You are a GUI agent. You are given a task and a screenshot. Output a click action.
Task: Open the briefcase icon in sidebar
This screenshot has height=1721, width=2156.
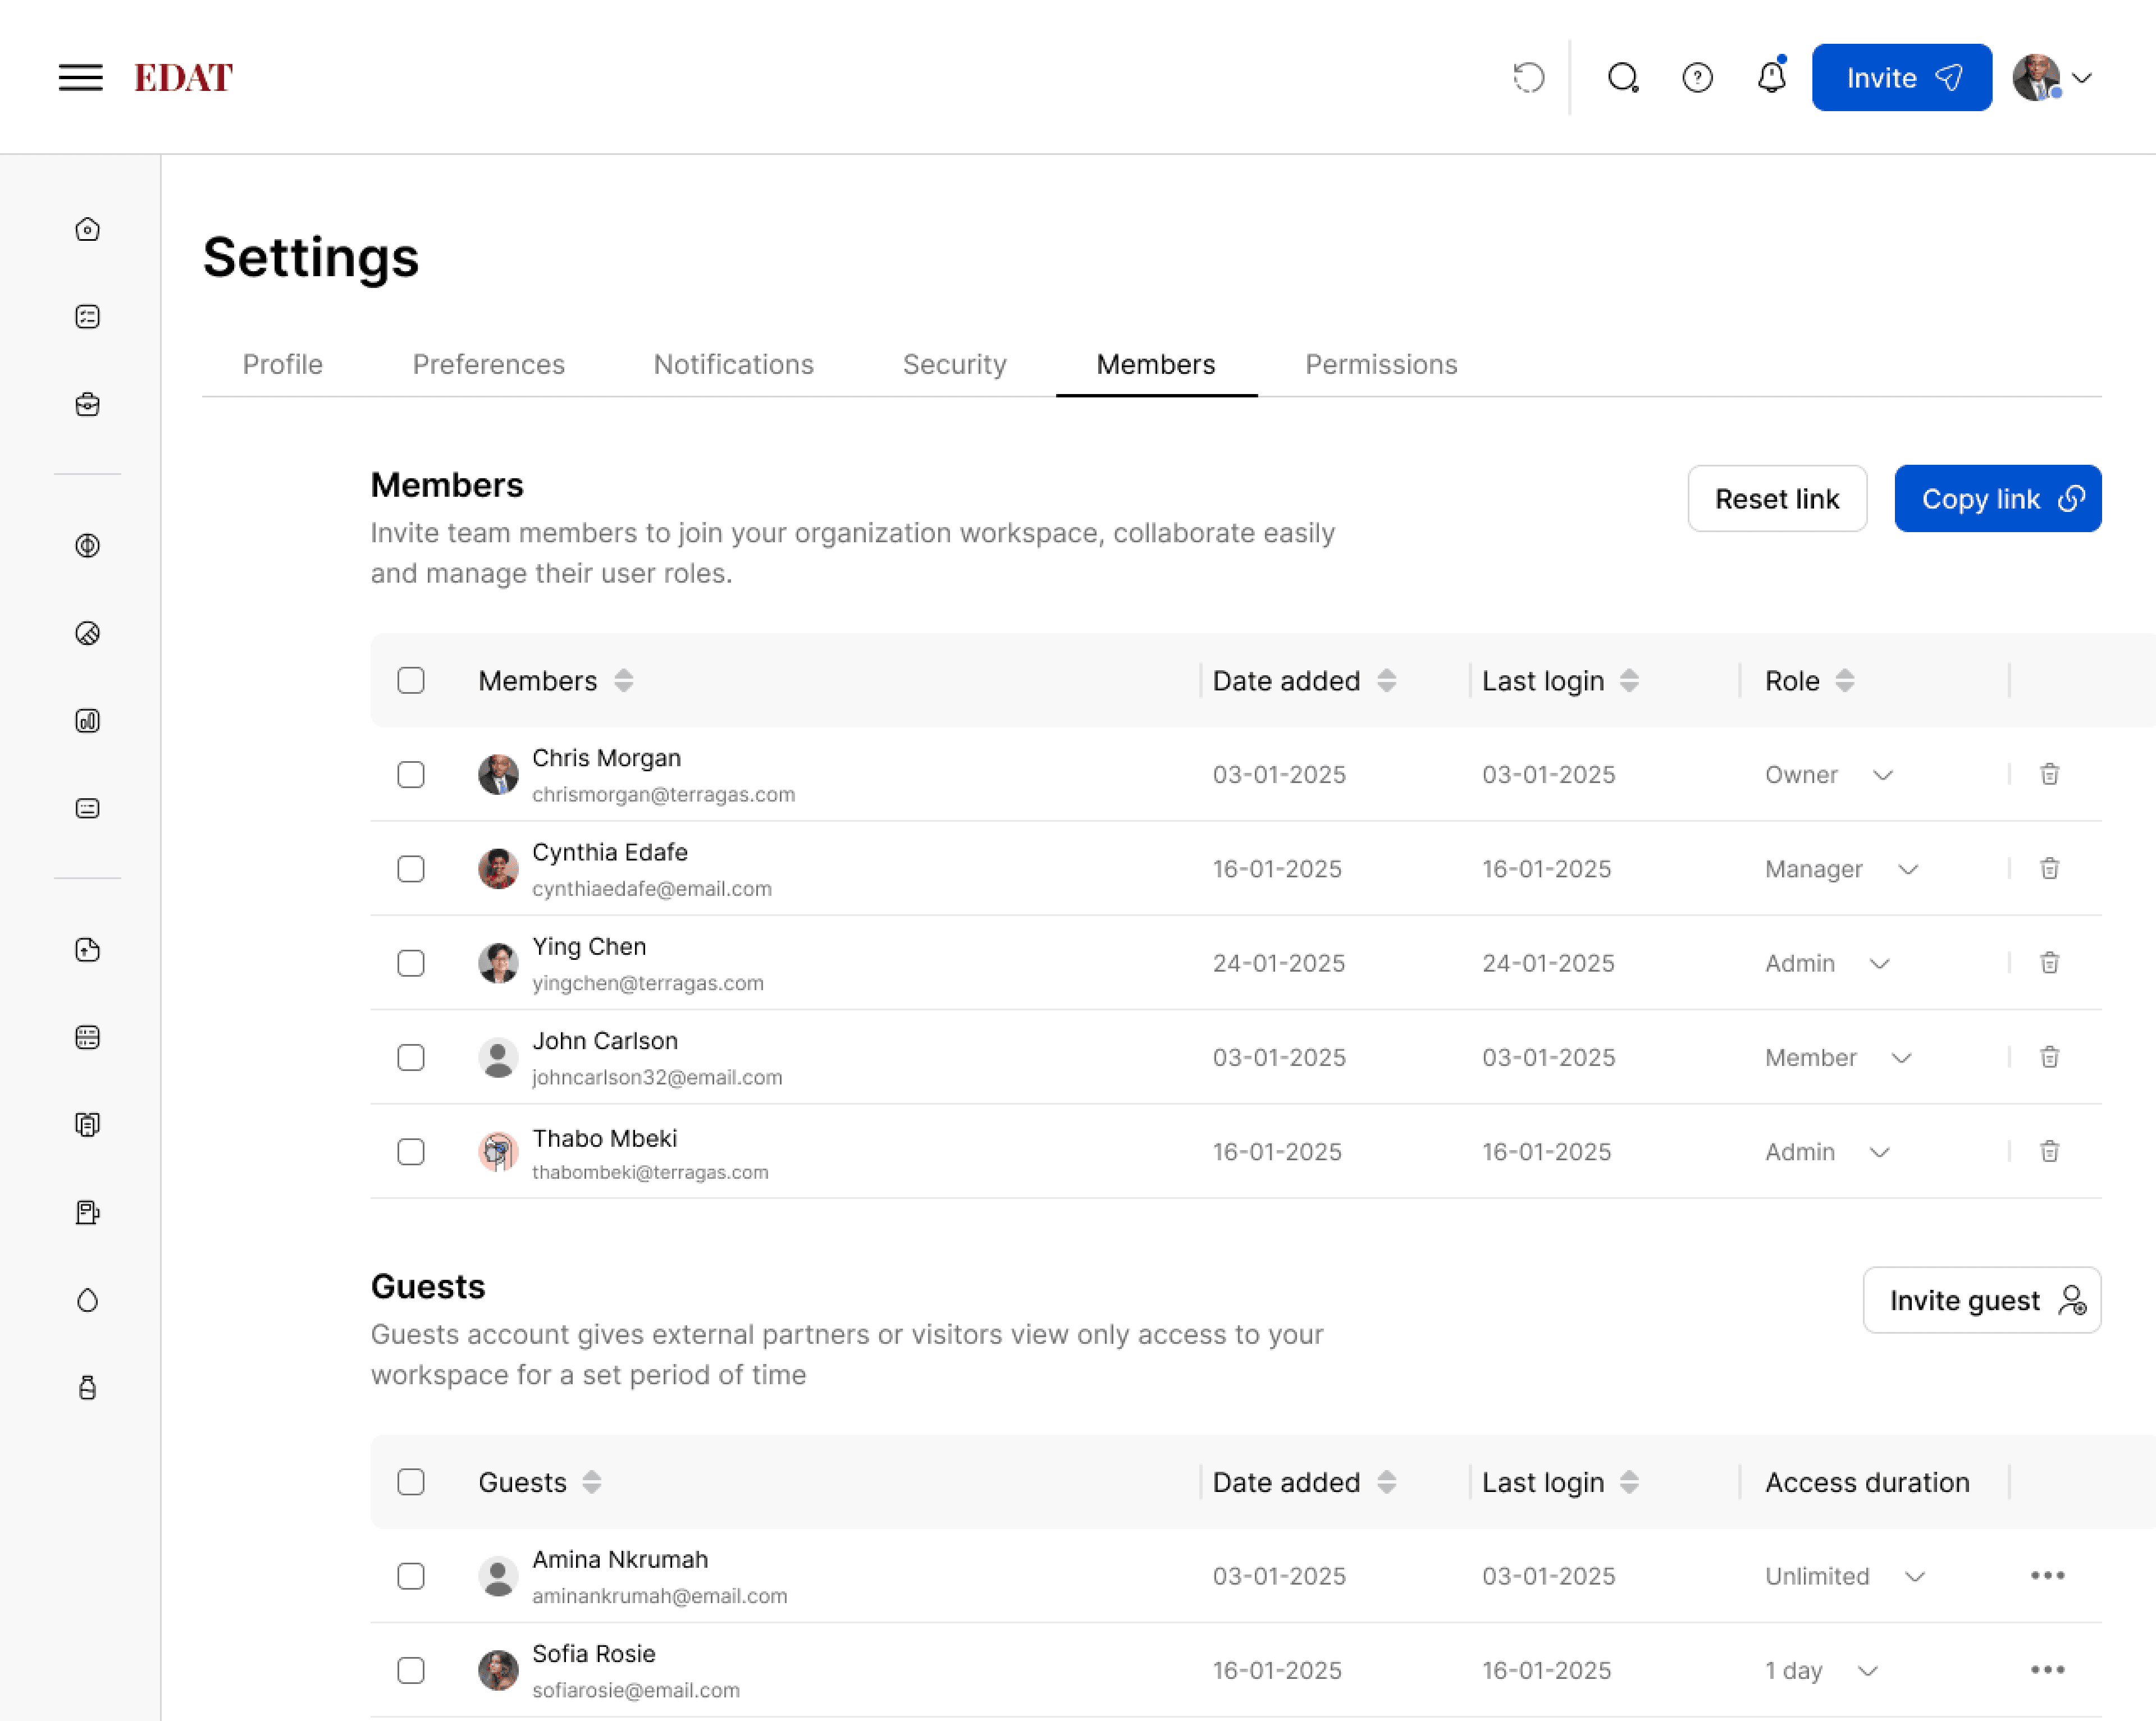coord(88,404)
